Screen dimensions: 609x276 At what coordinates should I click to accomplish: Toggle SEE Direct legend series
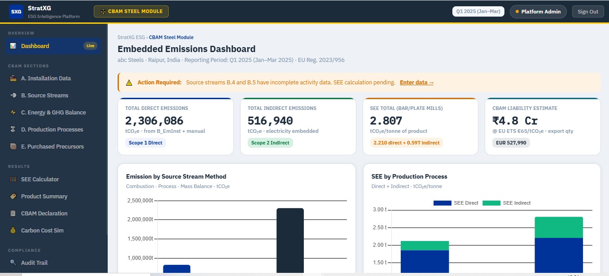[x=456, y=203]
